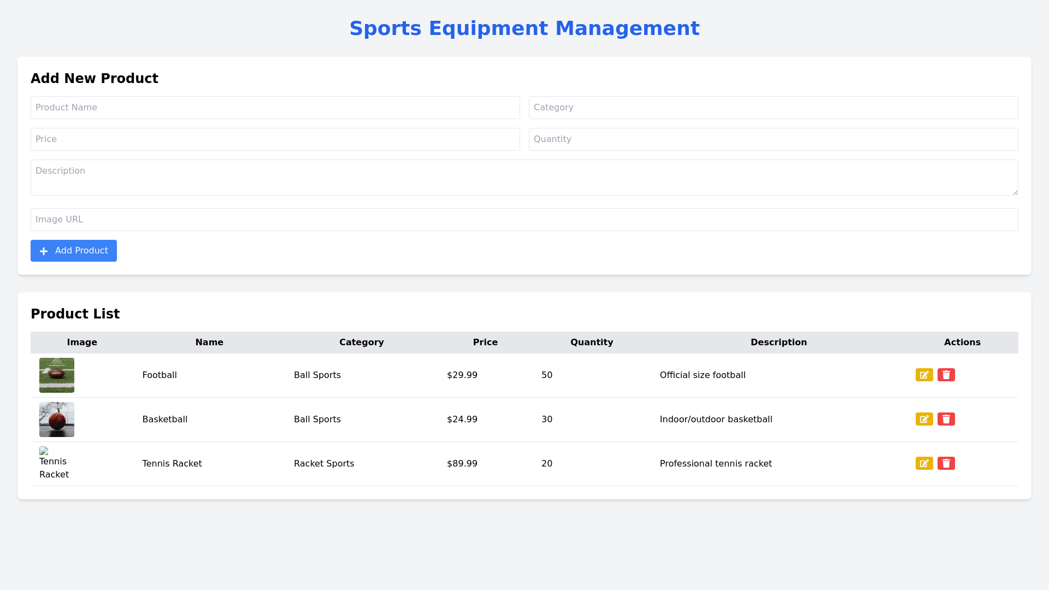The image size is (1049, 590).
Task: Select the Football name cell
Action: pyautogui.click(x=209, y=375)
